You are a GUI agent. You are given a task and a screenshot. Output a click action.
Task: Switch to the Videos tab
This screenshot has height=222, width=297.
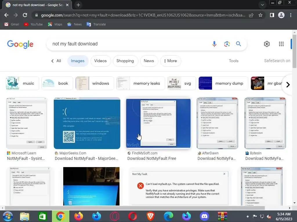100,61
